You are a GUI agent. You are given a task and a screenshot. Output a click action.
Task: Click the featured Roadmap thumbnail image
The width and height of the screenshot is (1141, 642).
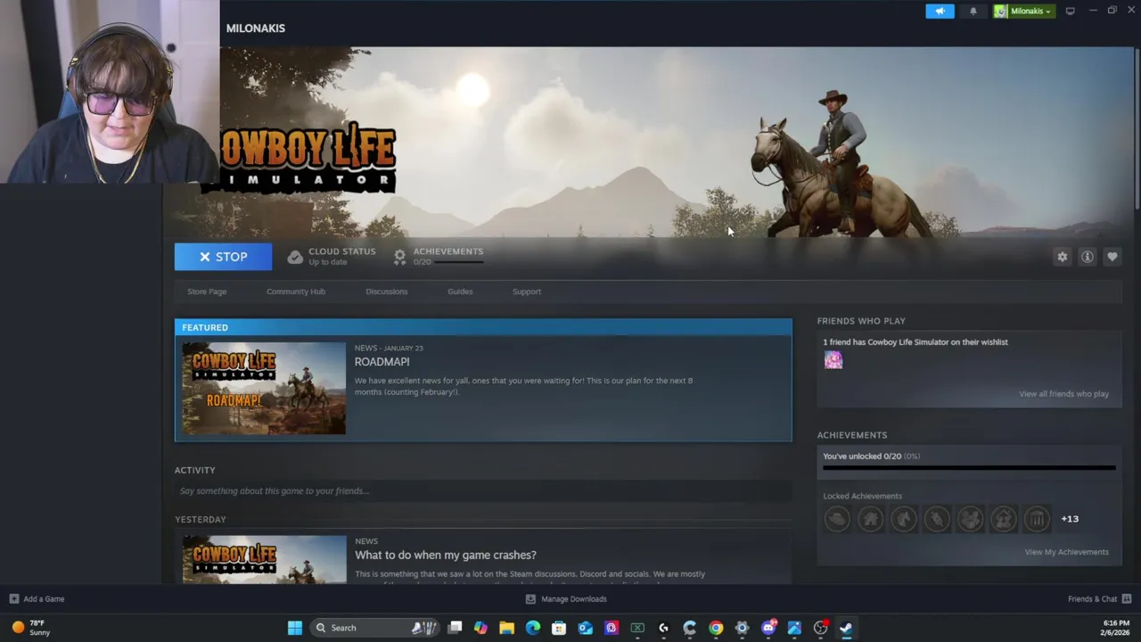pos(264,388)
